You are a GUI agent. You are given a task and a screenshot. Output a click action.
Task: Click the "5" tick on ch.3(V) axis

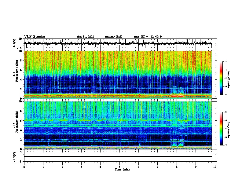pyautogui.click(x=21, y=152)
